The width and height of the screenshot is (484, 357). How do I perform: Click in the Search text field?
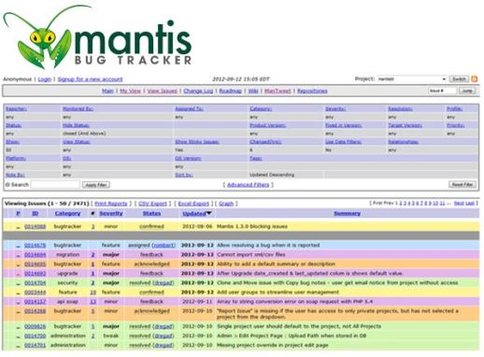(55, 184)
